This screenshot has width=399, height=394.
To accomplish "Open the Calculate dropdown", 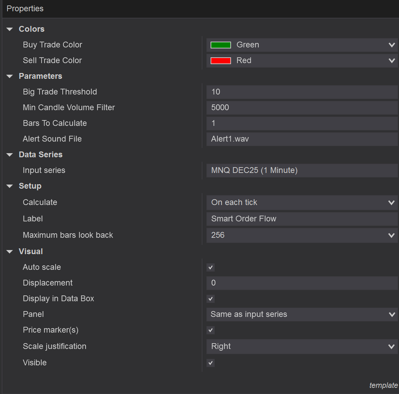I will pos(392,203).
